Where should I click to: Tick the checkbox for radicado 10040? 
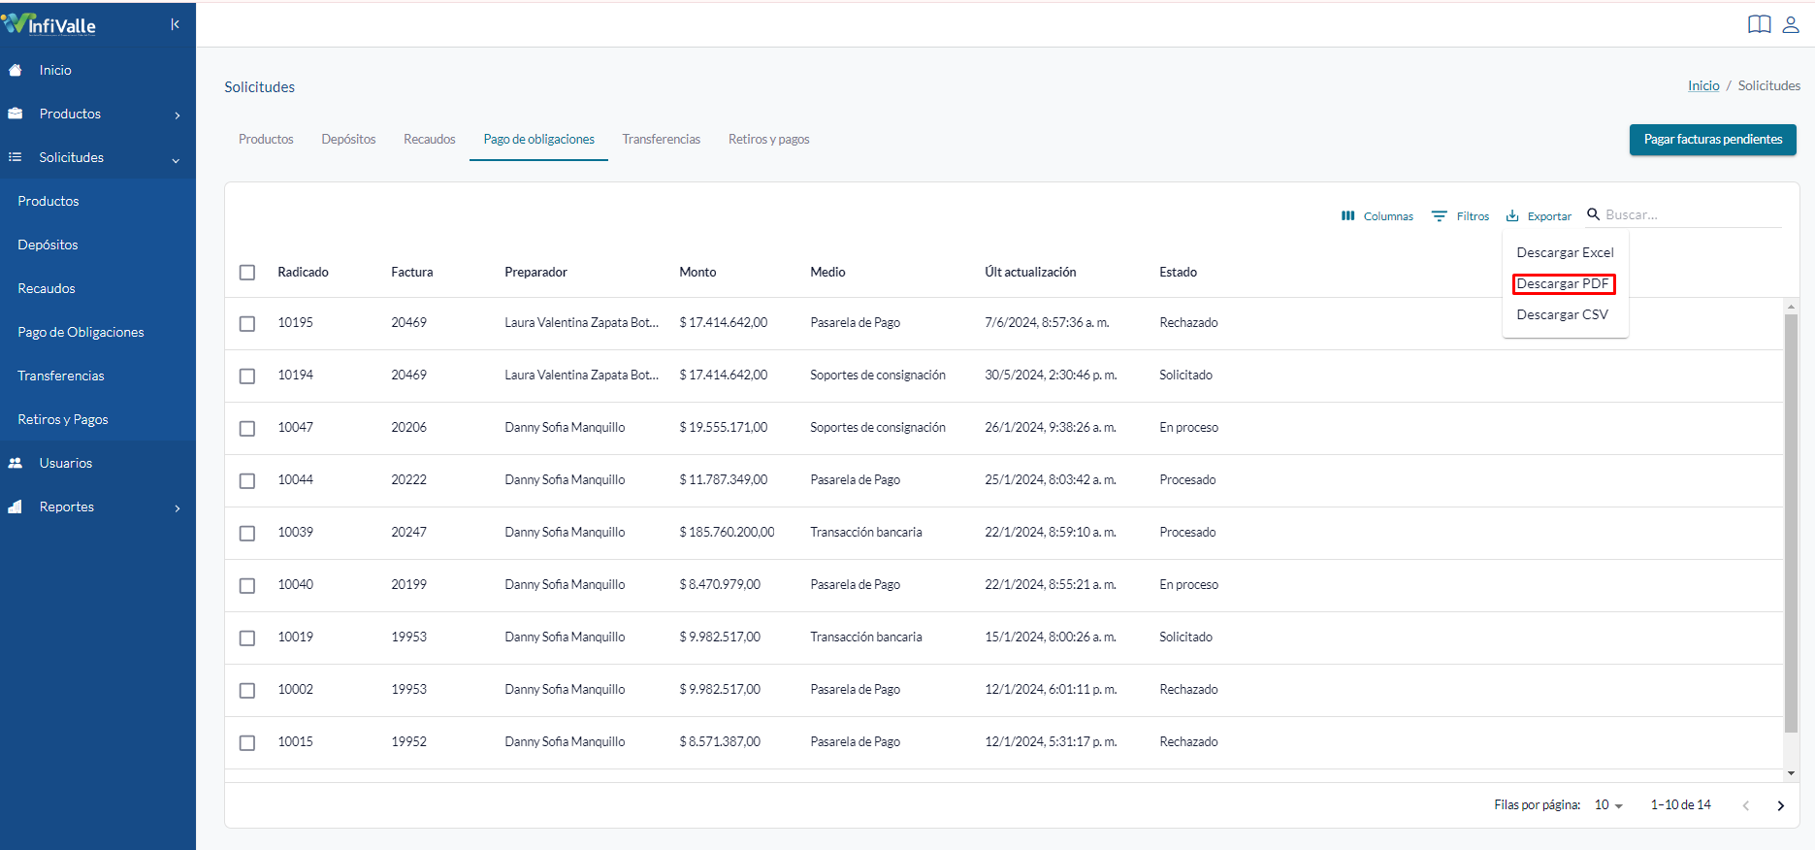(x=247, y=585)
